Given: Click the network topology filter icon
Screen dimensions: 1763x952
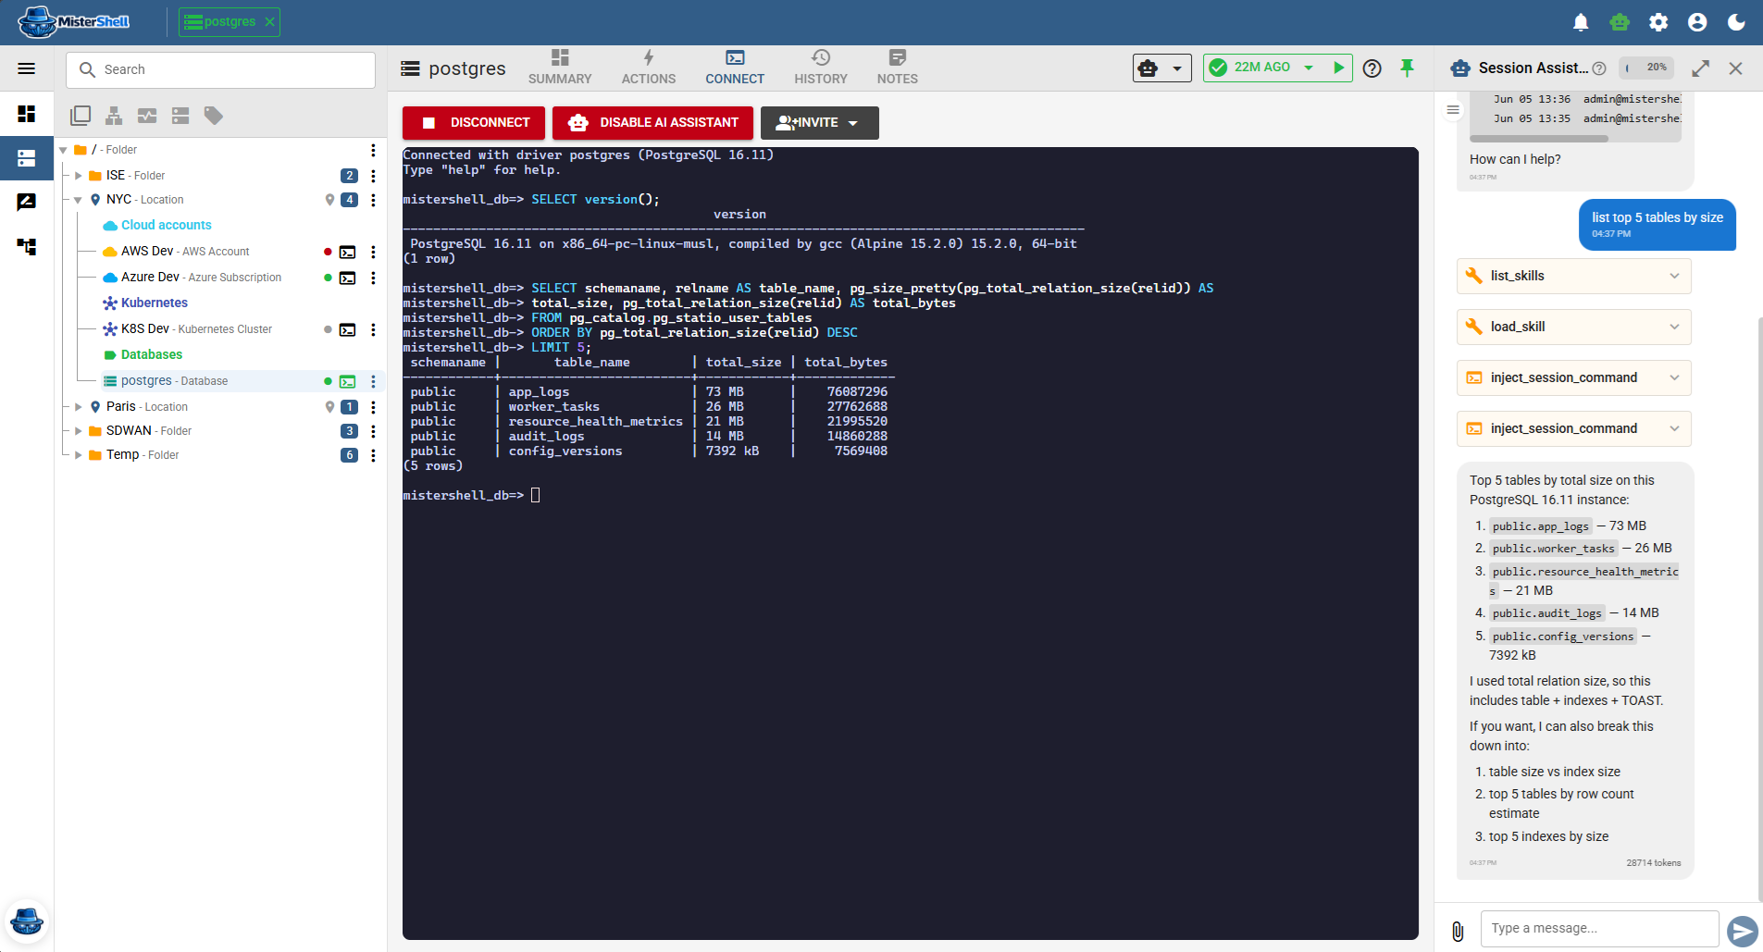Looking at the screenshot, I should pyautogui.click(x=114, y=116).
